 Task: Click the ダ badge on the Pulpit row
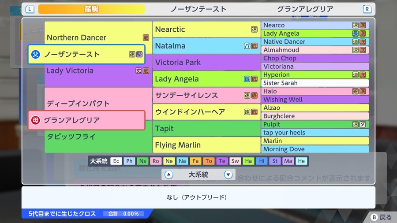pyautogui.click(x=363, y=124)
